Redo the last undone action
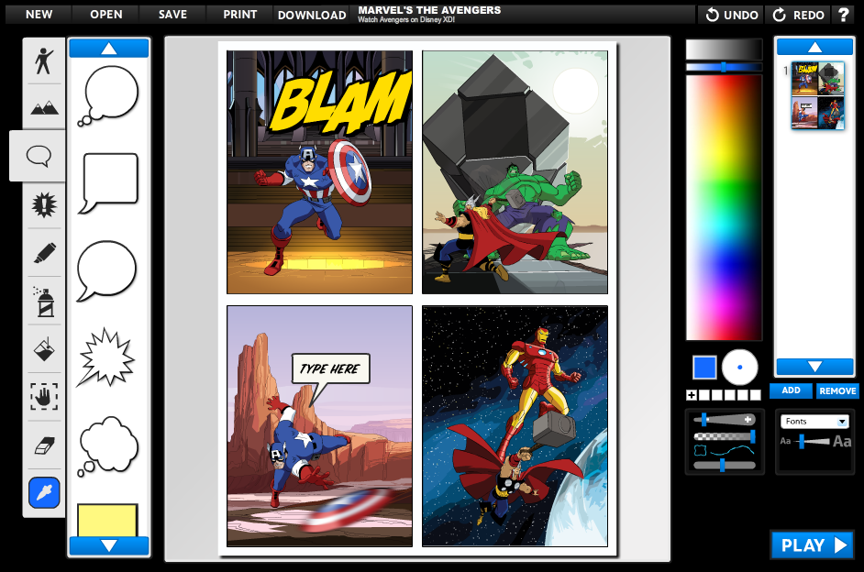Viewport: 864px width, 572px height. pyautogui.click(x=799, y=15)
